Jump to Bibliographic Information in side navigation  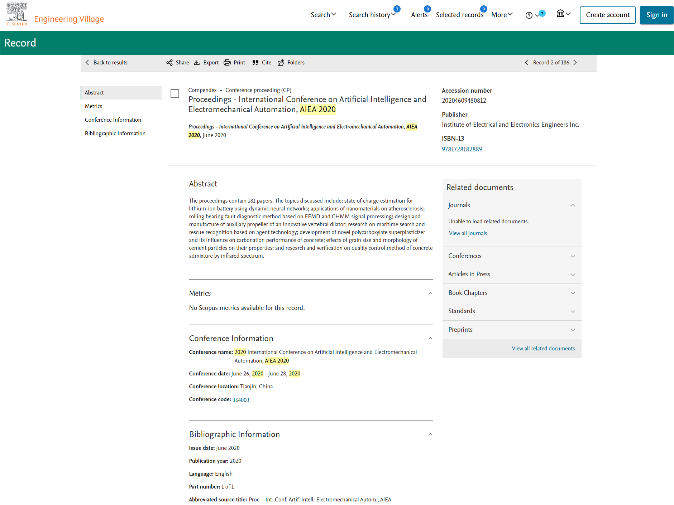pyautogui.click(x=115, y=133)
